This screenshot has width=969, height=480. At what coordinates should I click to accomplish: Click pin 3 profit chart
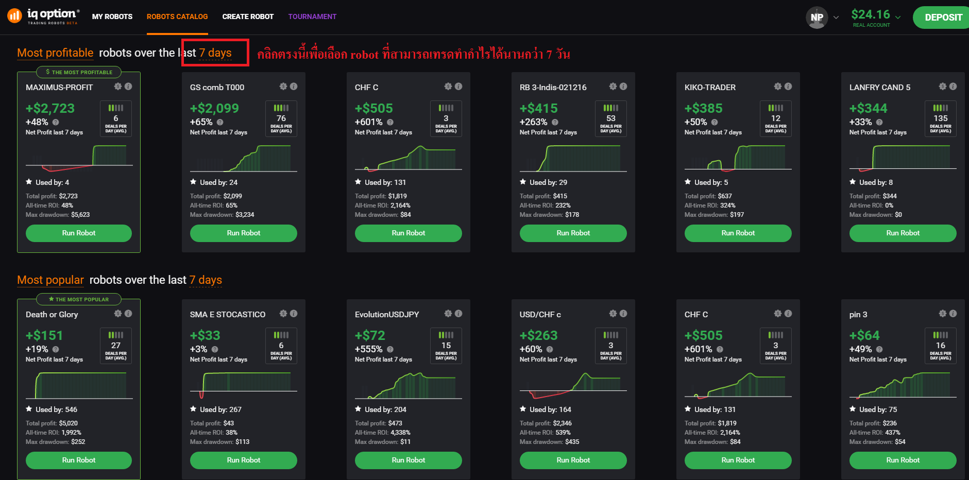(x=903, y=385)
